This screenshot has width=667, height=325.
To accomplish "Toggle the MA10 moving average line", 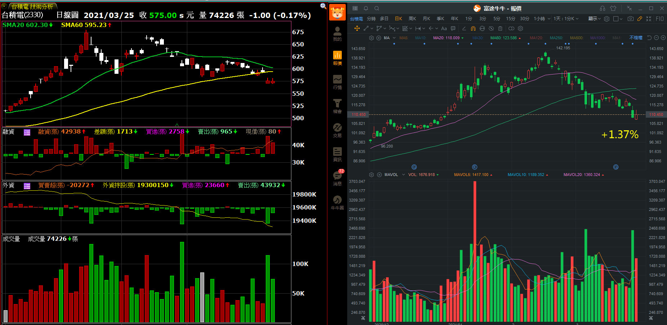I will (x=420, y=38).
